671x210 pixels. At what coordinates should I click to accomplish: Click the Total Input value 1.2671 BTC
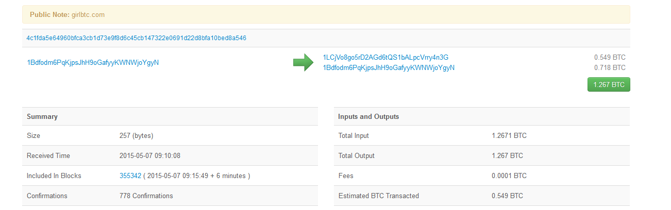tap(509, 136)
